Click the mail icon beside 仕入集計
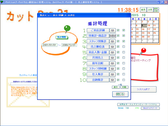This screenshot has height=126, width=168. point(113,74)
